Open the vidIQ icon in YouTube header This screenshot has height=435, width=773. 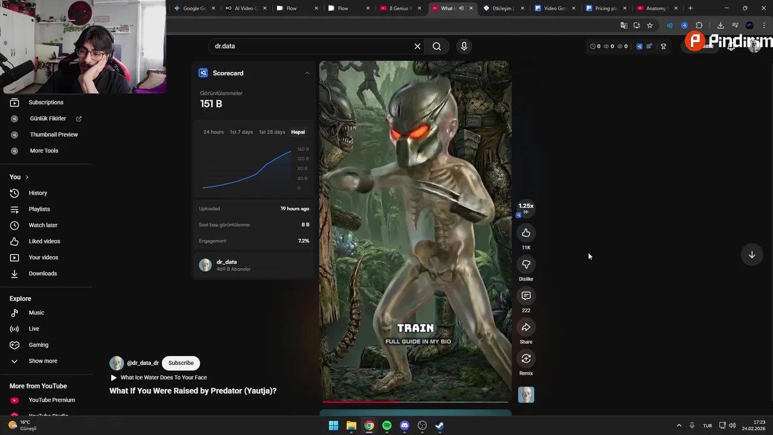[640, 47]
